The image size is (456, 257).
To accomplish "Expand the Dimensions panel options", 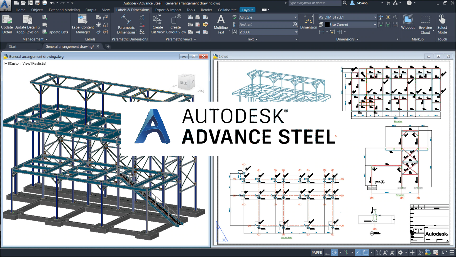I will tap(357, 39).
